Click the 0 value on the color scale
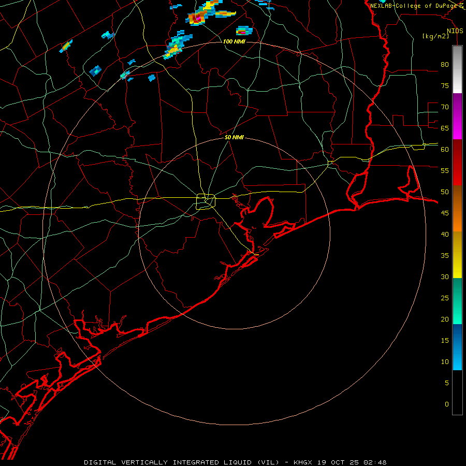This screenshot has height=466, width=466. 447,404
